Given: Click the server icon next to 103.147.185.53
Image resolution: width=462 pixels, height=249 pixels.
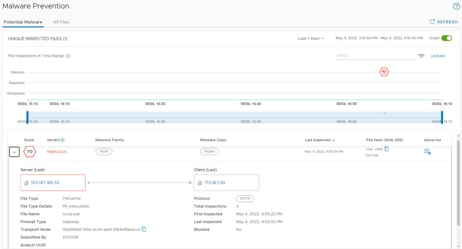Looking at the screenshot, I should pyautogui.click(x=27, y=183).
